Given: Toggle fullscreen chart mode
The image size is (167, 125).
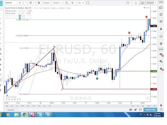Looking at the screenshot, I should [88, 3].
